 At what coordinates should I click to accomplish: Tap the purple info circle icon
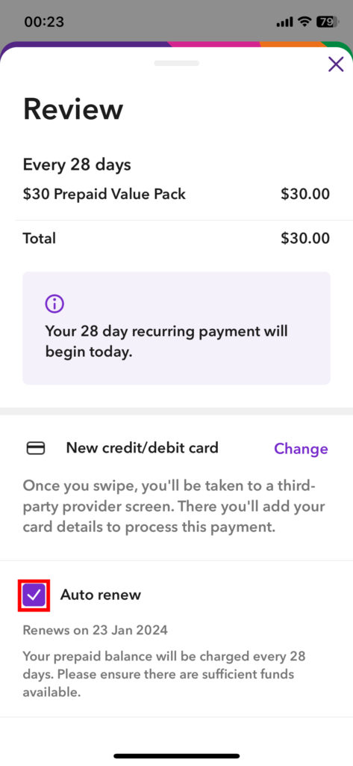(x=54, y=304)
